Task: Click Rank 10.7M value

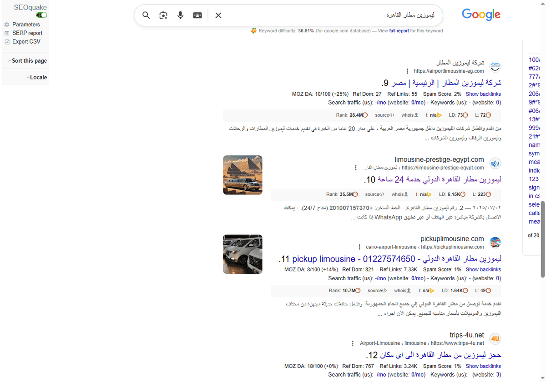Action: coord(349,291)
